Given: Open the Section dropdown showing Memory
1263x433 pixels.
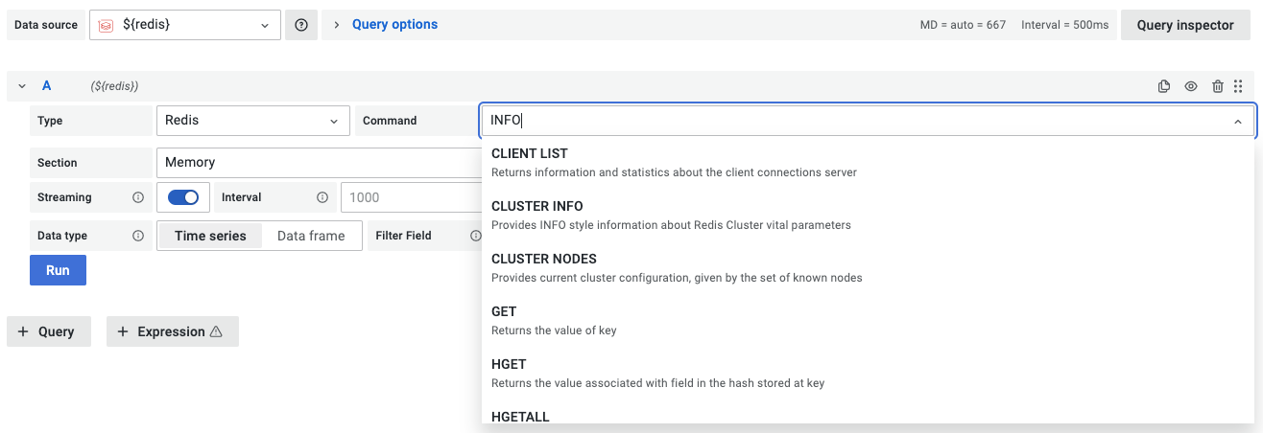Looking at the screenshot, I should pyautogui.click(x=319, y=163).
